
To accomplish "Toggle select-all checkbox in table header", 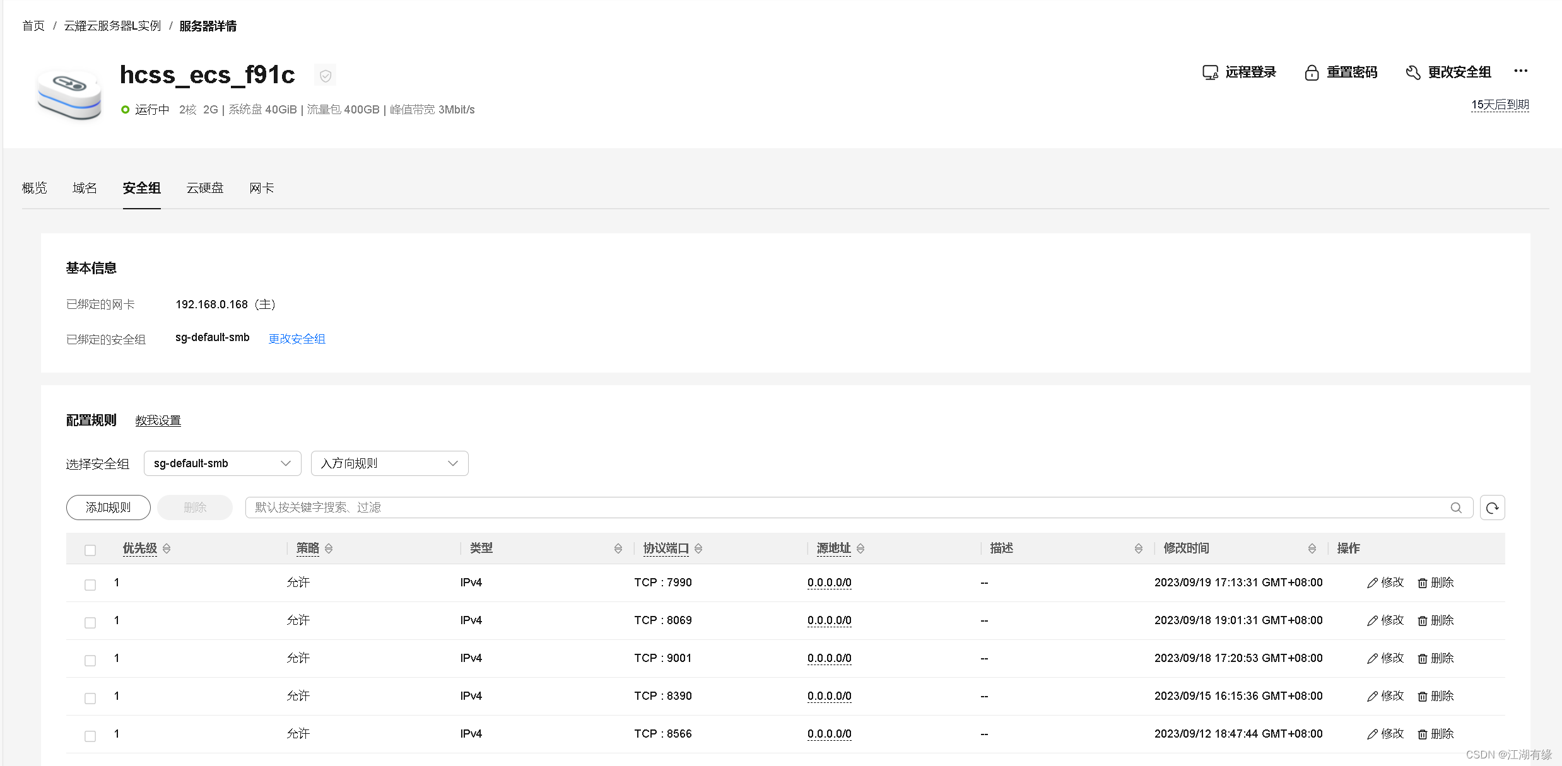I will (90, 550).
